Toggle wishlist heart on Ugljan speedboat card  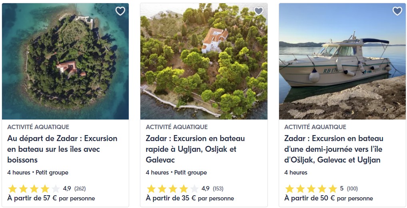(x=259, y=11)
